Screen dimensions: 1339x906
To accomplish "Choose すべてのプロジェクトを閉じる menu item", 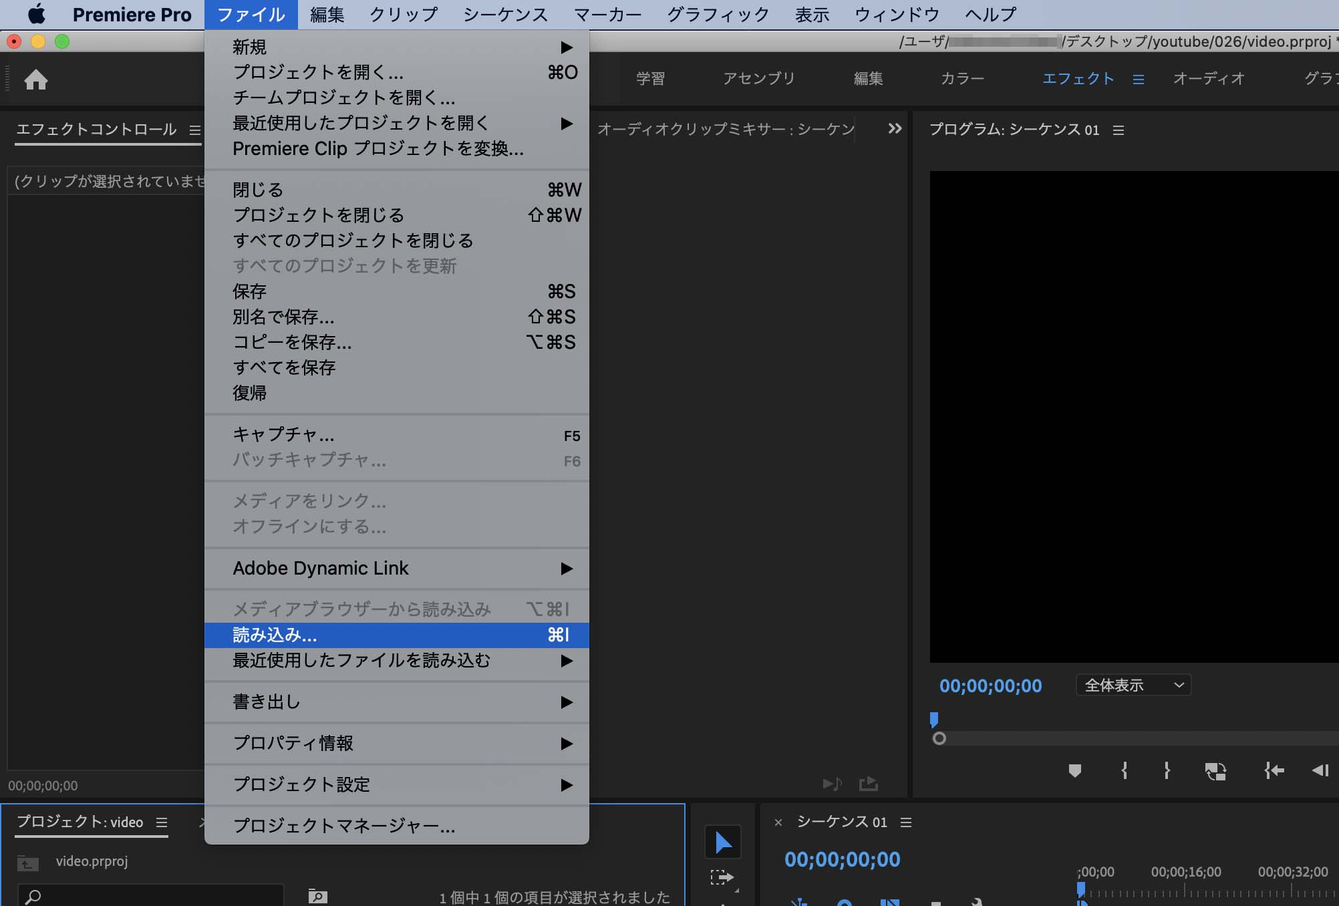I will point(397,241).
